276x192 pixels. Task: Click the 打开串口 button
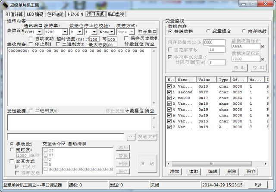coord(147,31)
